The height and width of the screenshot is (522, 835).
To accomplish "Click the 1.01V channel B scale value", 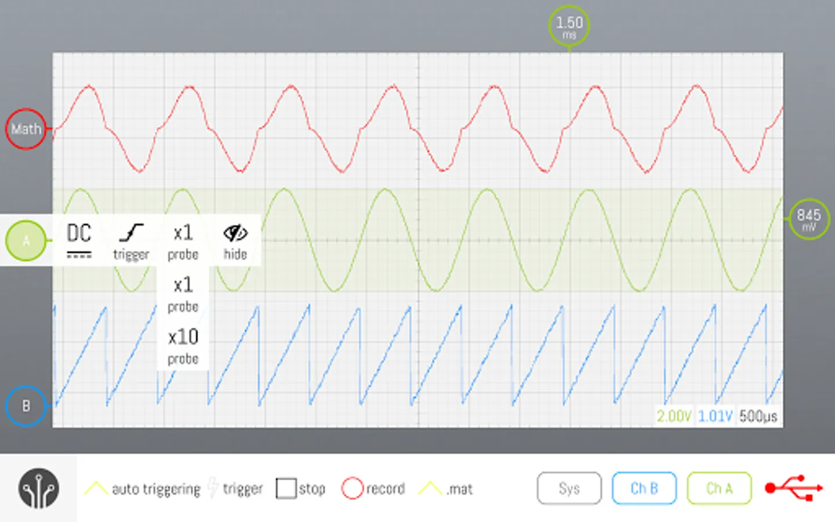I will point(716,416).
